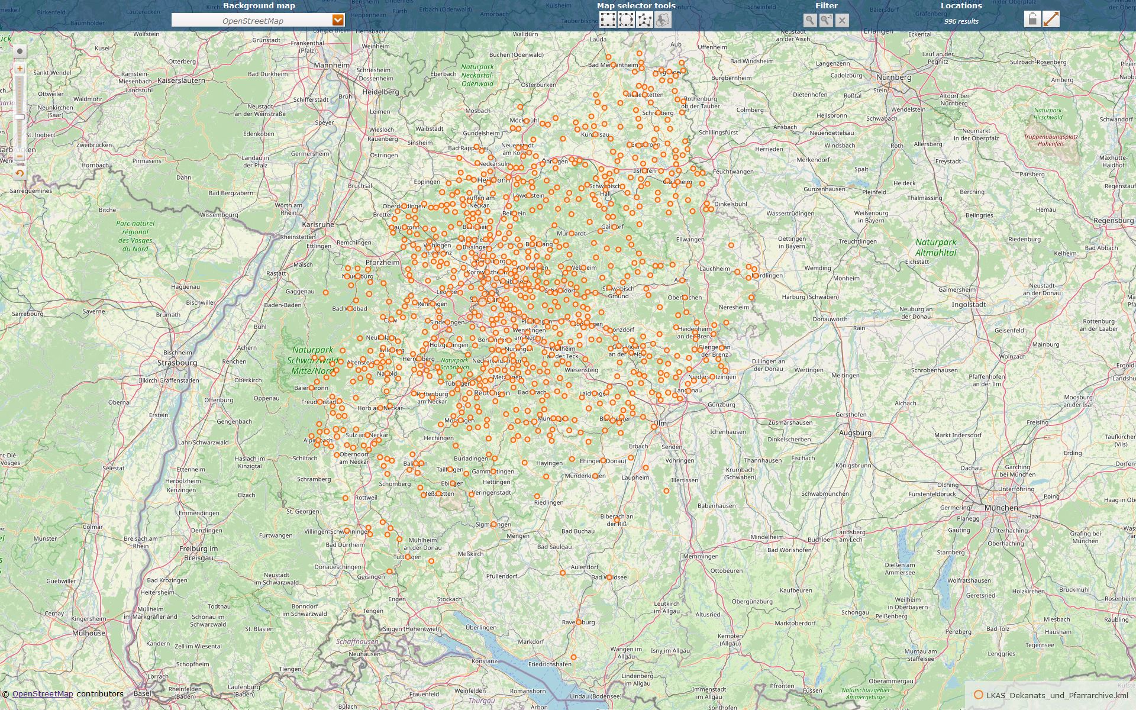Viewport: 1136px width, 710px height.
Task: Cancel the filter with X icon
Action: pos(842,20)
